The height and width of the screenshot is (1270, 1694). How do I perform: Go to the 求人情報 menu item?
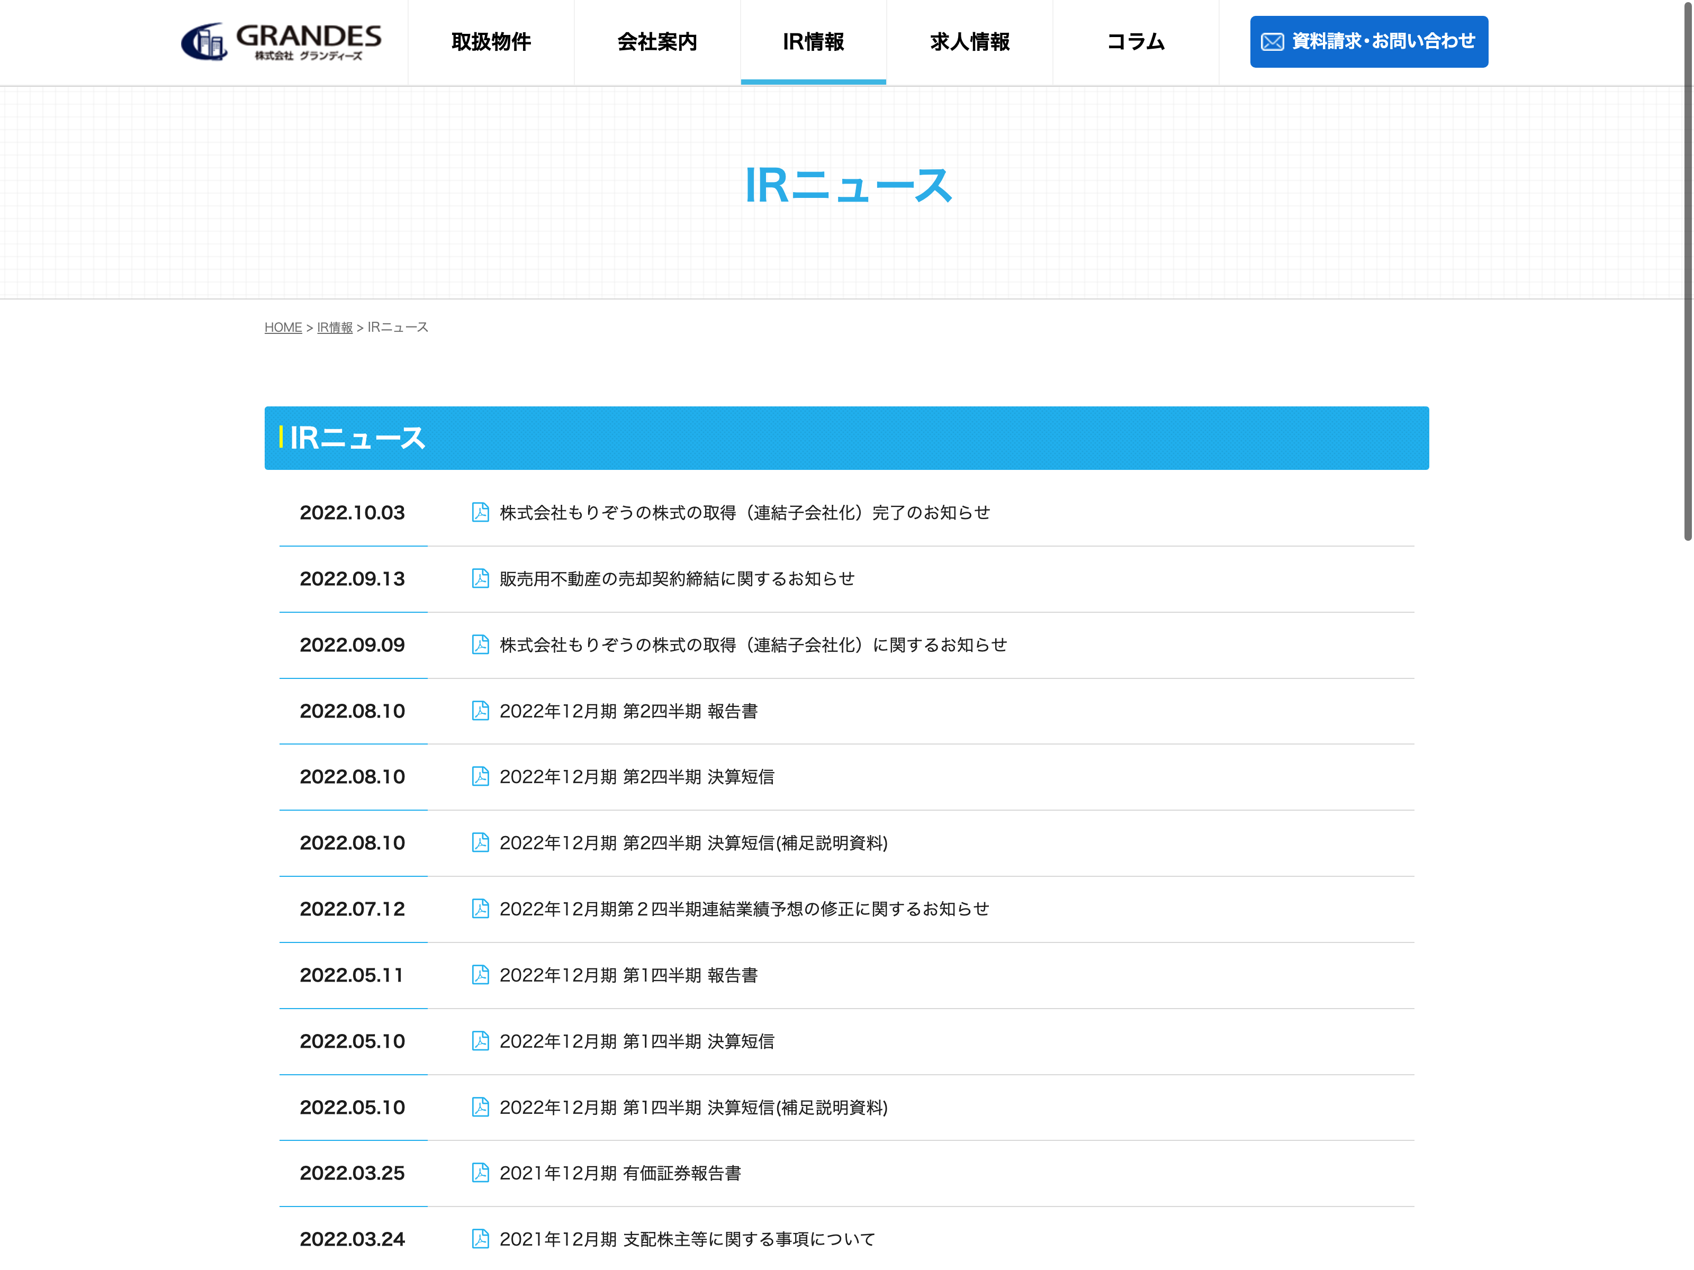[x=969, y=42]
